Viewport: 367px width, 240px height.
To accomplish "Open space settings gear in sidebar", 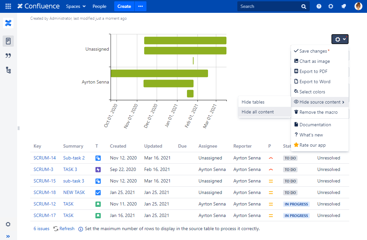I will click(x=8, y=224).
